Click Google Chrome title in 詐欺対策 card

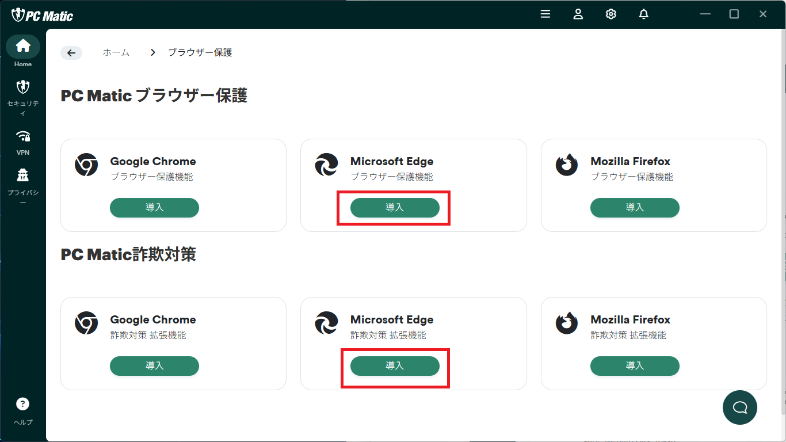(153, 320)
